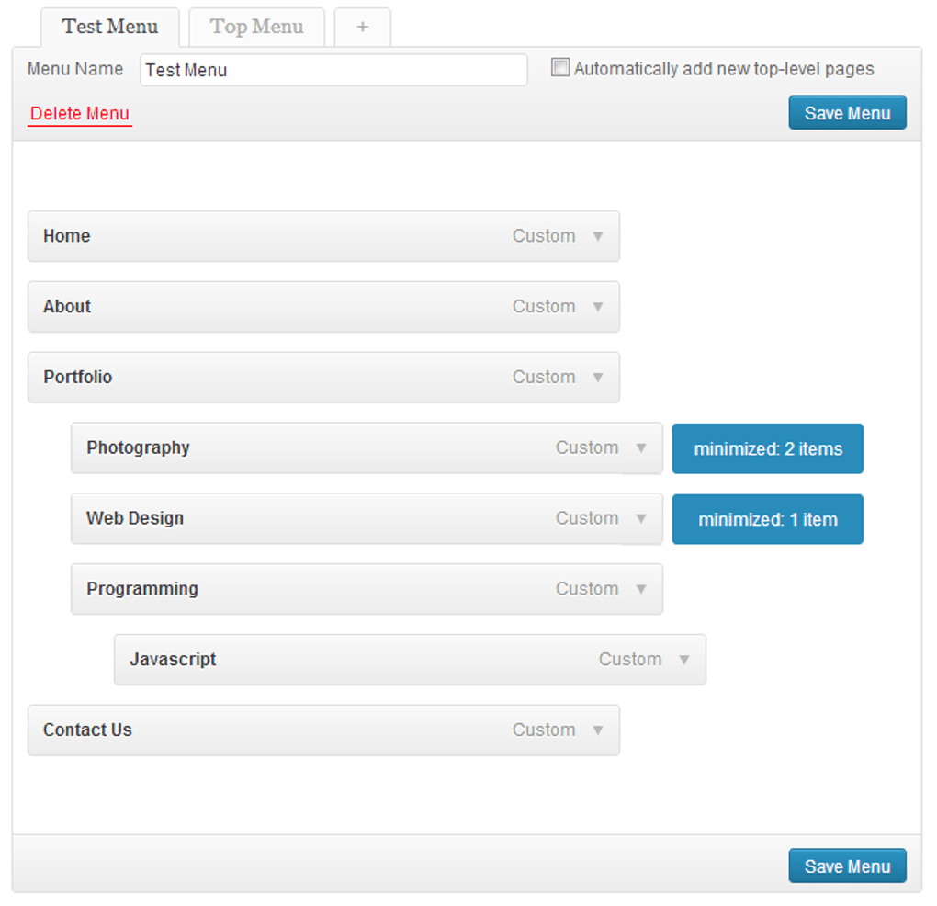
Task: Enable automatically add new top-level pages
Action: pyautogui.click(x=559, y=67)
